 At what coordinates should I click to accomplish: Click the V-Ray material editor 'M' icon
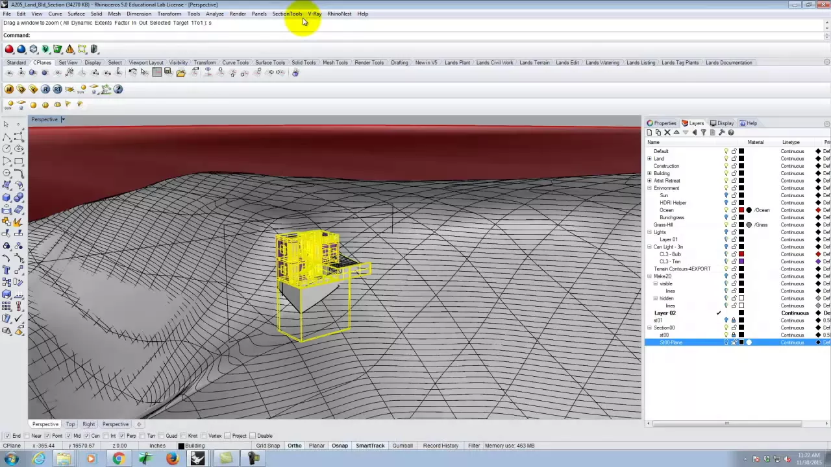[9, 90]
